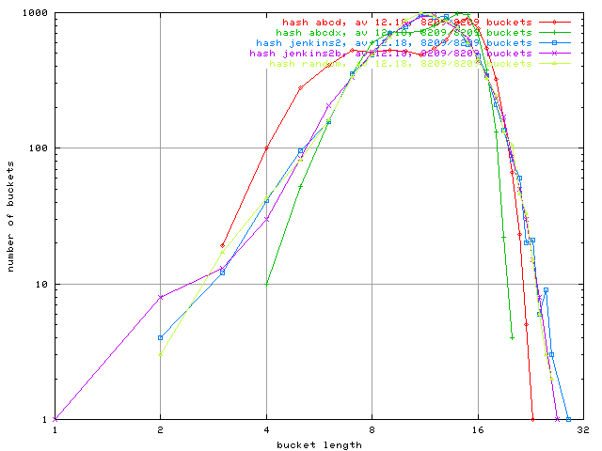Click the y-axis tick label 100
Image resolution: width=602 pixels, height=451 pixels.
(39, 148)
